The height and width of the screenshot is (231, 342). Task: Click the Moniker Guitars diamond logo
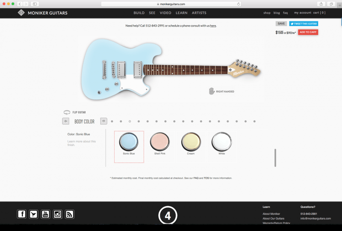click(21, 13)
